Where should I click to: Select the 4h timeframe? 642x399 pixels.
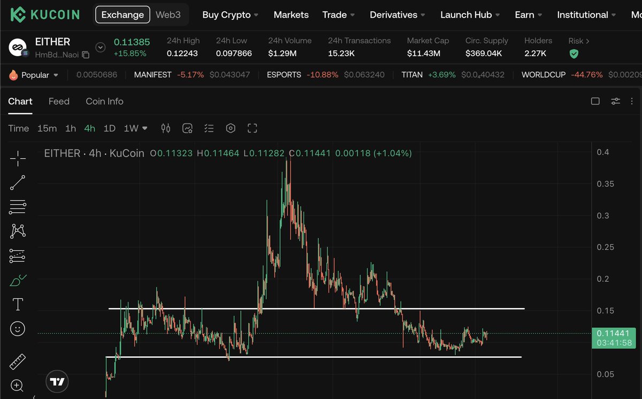click(x=89, y=128)
